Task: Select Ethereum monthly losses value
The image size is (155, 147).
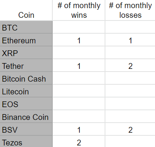Action: (x=130, y=40)
